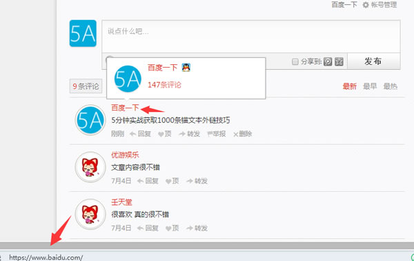Click the 刚刚 timestamp on first comment

point(117,134)
